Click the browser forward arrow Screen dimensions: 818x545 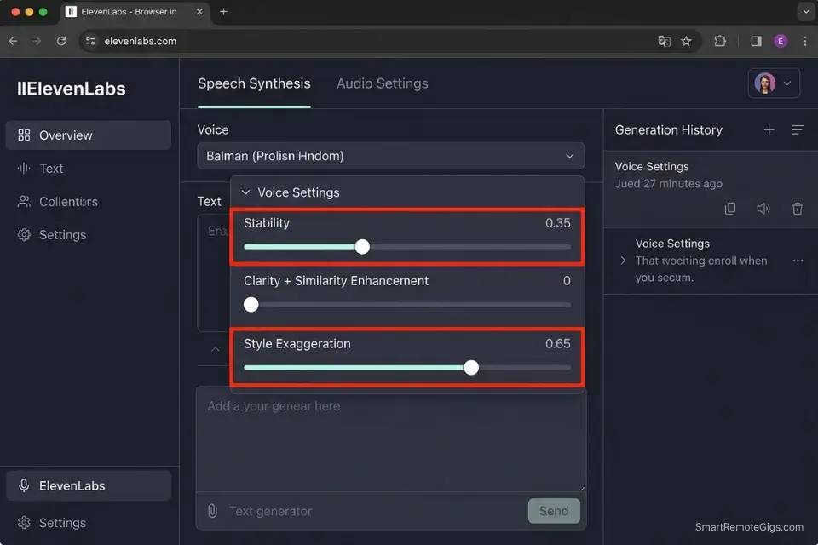click(37, 41)
